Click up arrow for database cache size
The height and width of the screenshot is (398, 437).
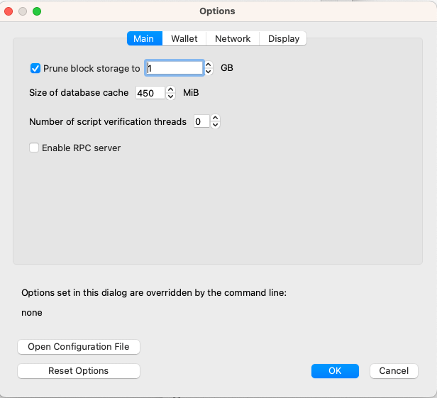pyautogui.click(x=170, y=89)
